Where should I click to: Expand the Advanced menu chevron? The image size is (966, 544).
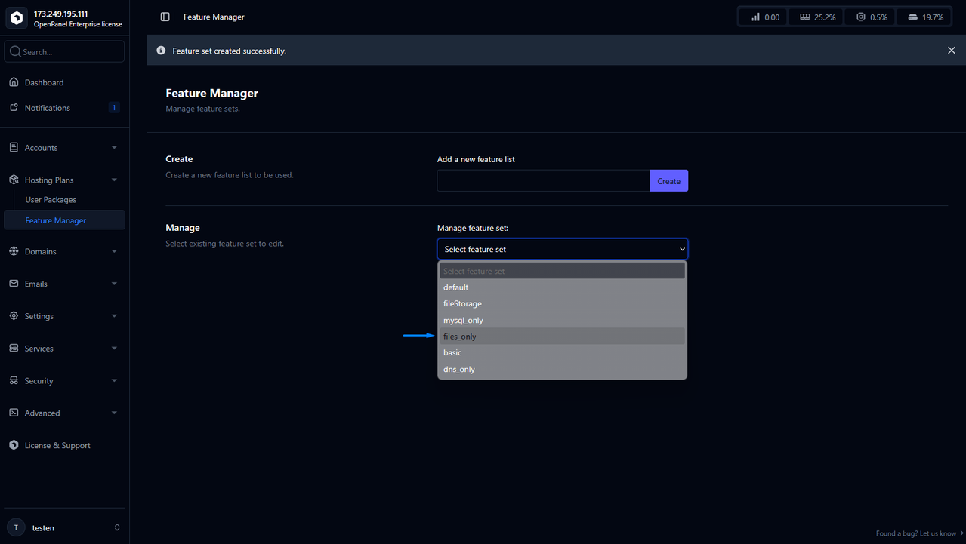tap(114, 413)
